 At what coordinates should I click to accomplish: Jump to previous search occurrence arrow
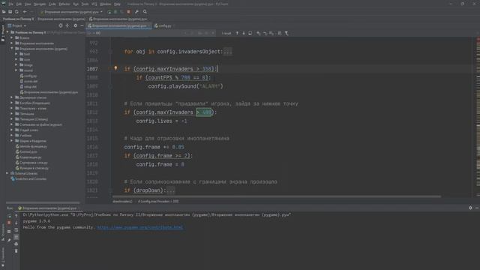[x=237, y=33]
